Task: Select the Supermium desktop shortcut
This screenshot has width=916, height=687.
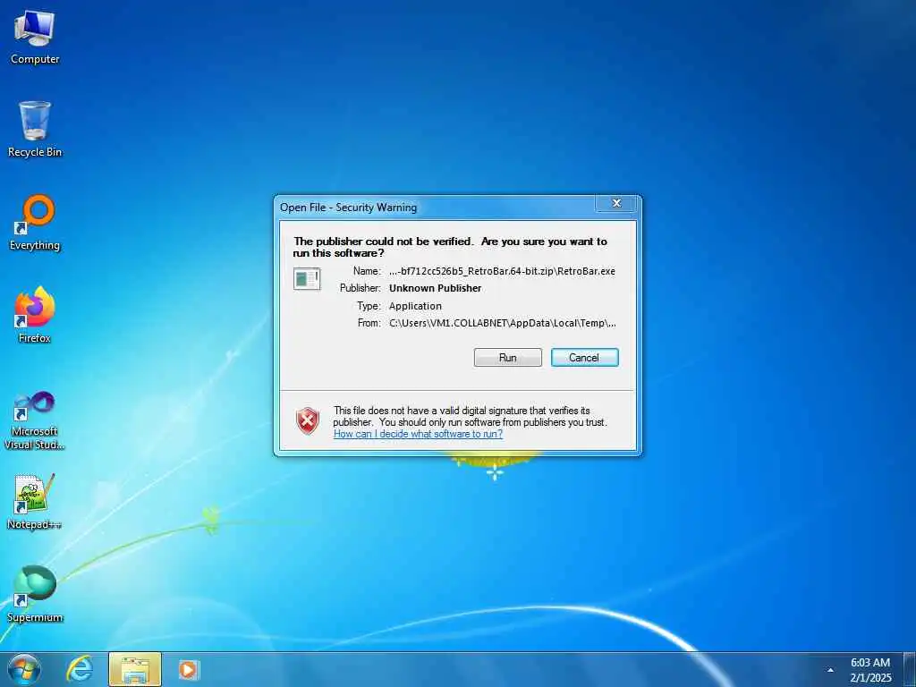Action: tap(35, 594)
